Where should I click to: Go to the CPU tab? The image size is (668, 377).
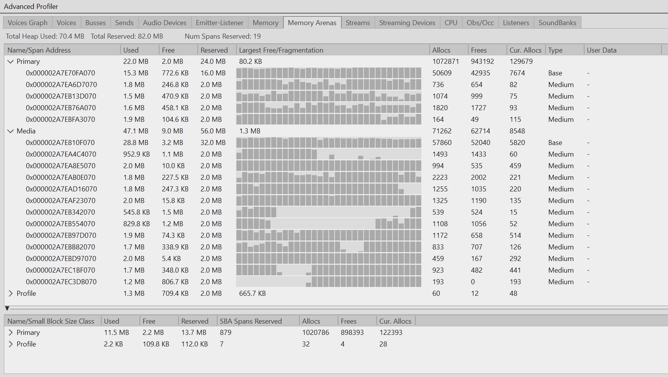click(450, 23)
